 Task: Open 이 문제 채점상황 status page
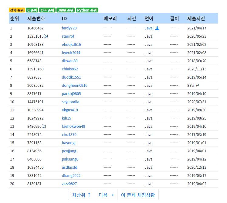138,195
